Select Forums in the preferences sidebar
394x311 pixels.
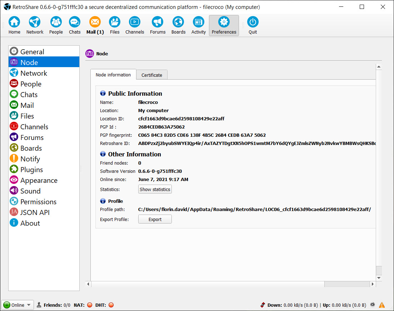coord(44,137)
